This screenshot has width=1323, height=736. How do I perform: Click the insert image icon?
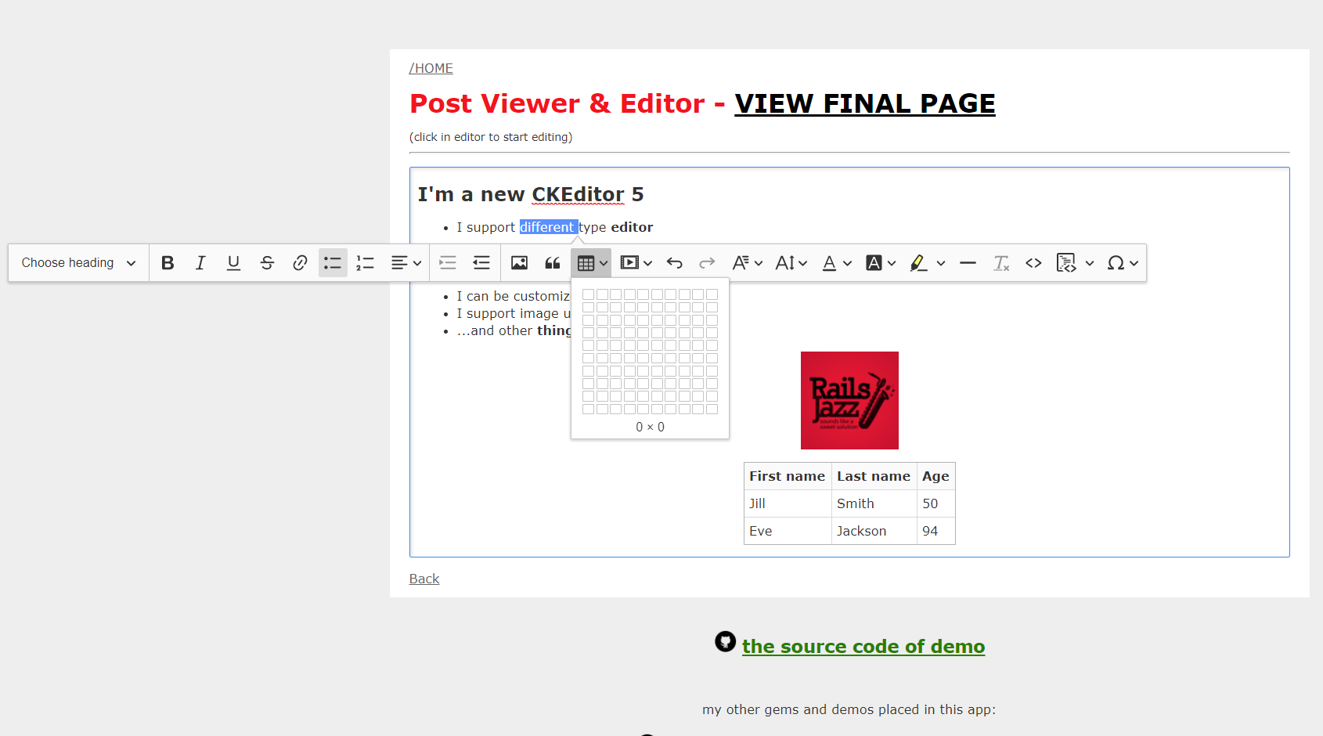tap(519, 263)
